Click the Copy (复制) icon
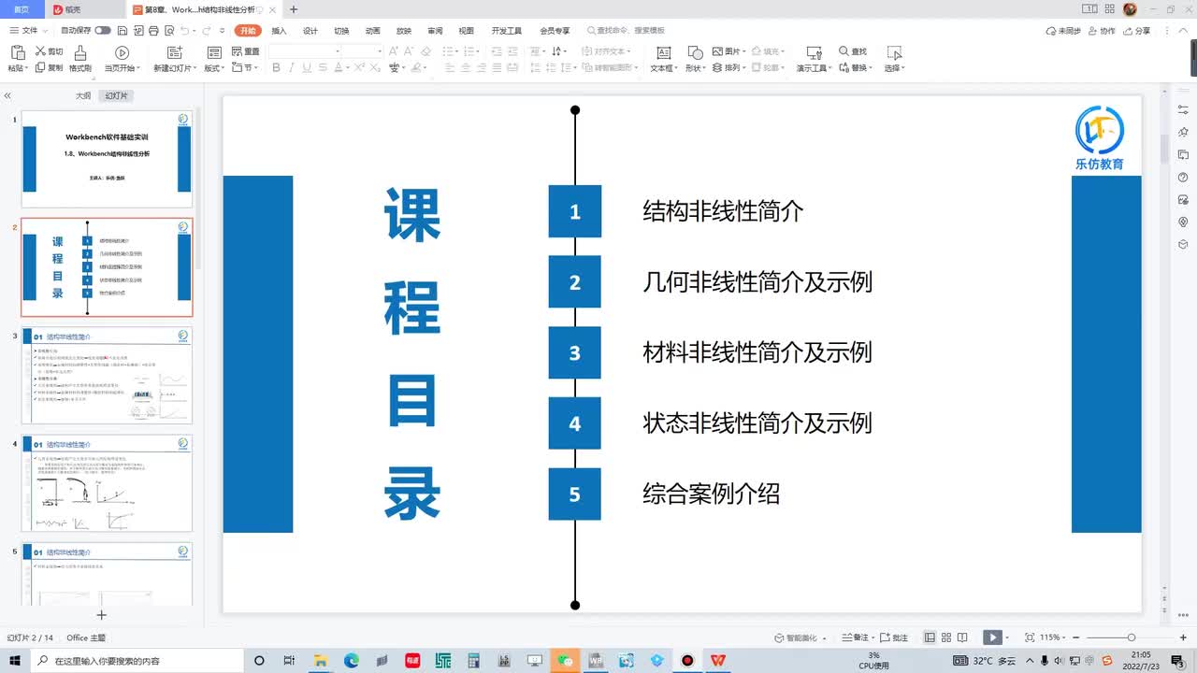Image resolution: width=1197 pixels, height=673 pixels. pos(41,68)
